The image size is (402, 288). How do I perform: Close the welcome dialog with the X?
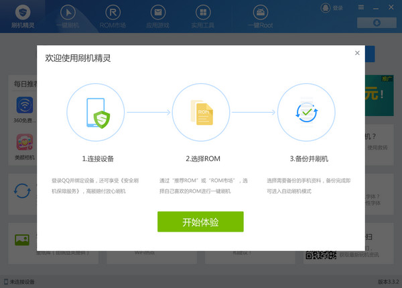coord(357,53)
